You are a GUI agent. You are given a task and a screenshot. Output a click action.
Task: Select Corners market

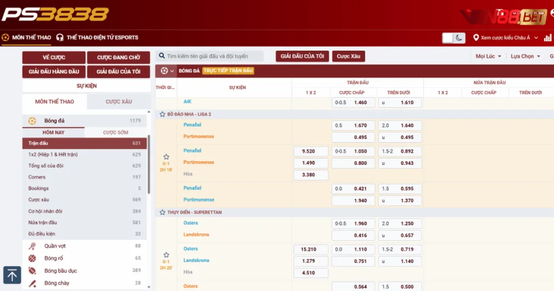pyautogui.click(x=84, y=177)
